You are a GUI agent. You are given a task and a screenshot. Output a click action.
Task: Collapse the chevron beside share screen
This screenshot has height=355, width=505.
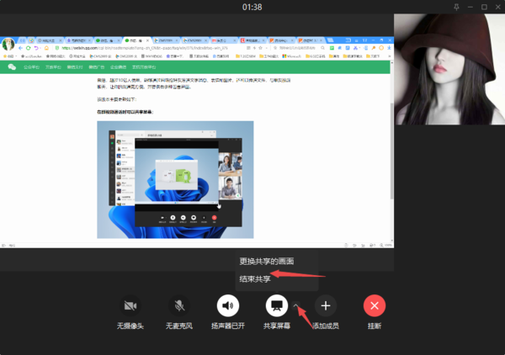(x=296, y=305)
